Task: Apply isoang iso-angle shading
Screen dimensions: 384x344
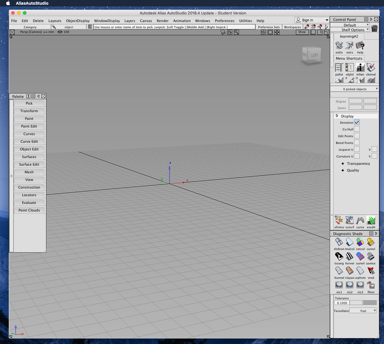Action: (339, 256)
